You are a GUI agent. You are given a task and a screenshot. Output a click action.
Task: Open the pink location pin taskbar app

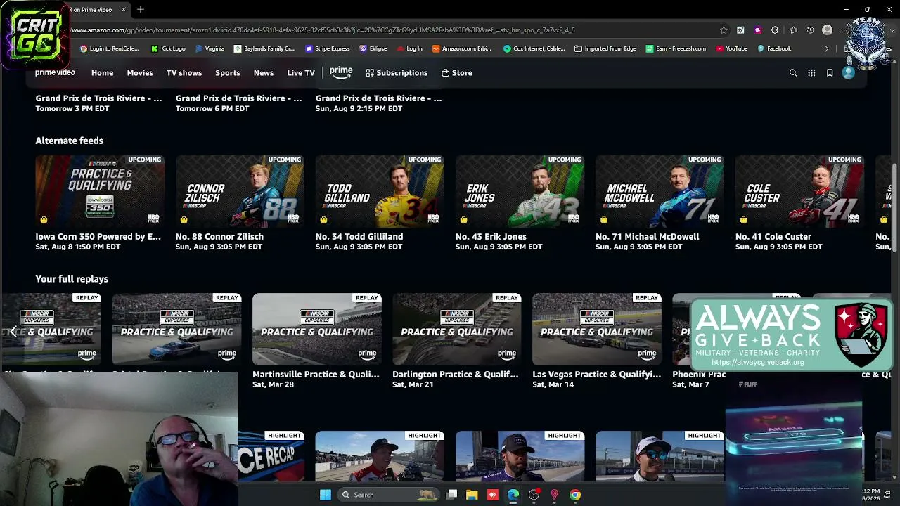[555, 495]
